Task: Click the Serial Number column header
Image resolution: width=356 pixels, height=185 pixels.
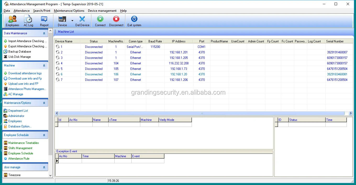Action: coord(335,41)
